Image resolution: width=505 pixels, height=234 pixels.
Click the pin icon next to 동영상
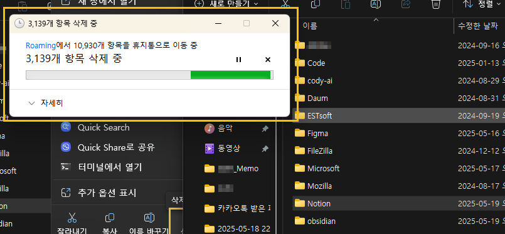point(265,149)
